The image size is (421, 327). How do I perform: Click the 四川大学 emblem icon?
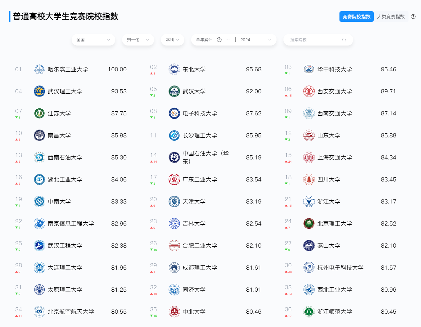309,179
